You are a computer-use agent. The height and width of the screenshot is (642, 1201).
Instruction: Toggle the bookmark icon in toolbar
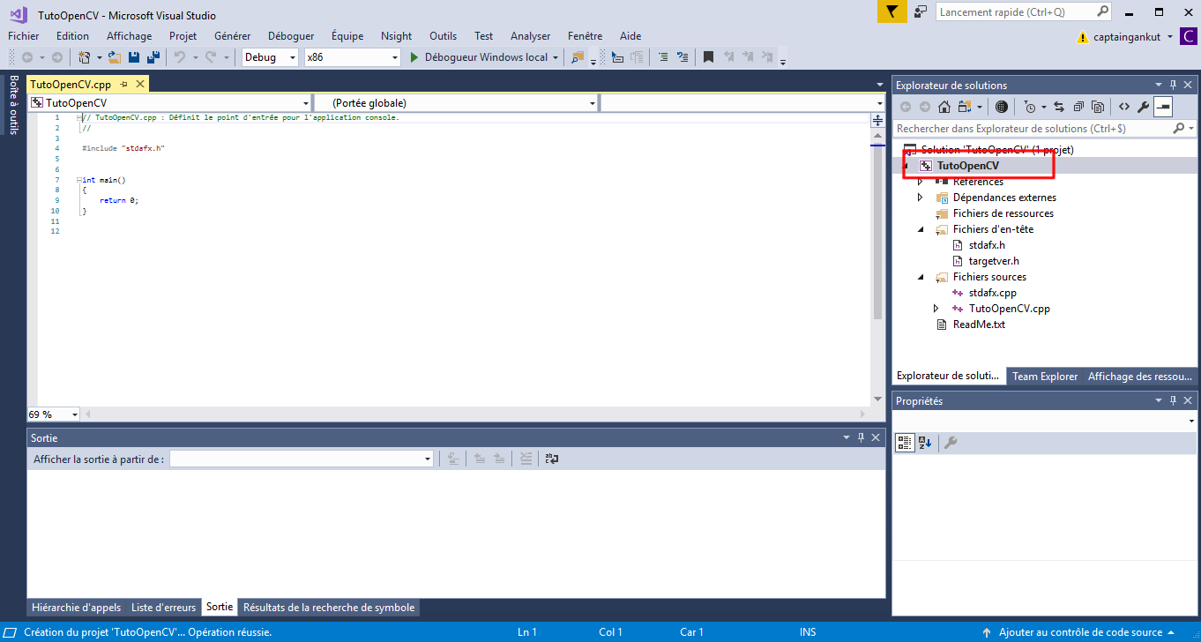(708, 57)
